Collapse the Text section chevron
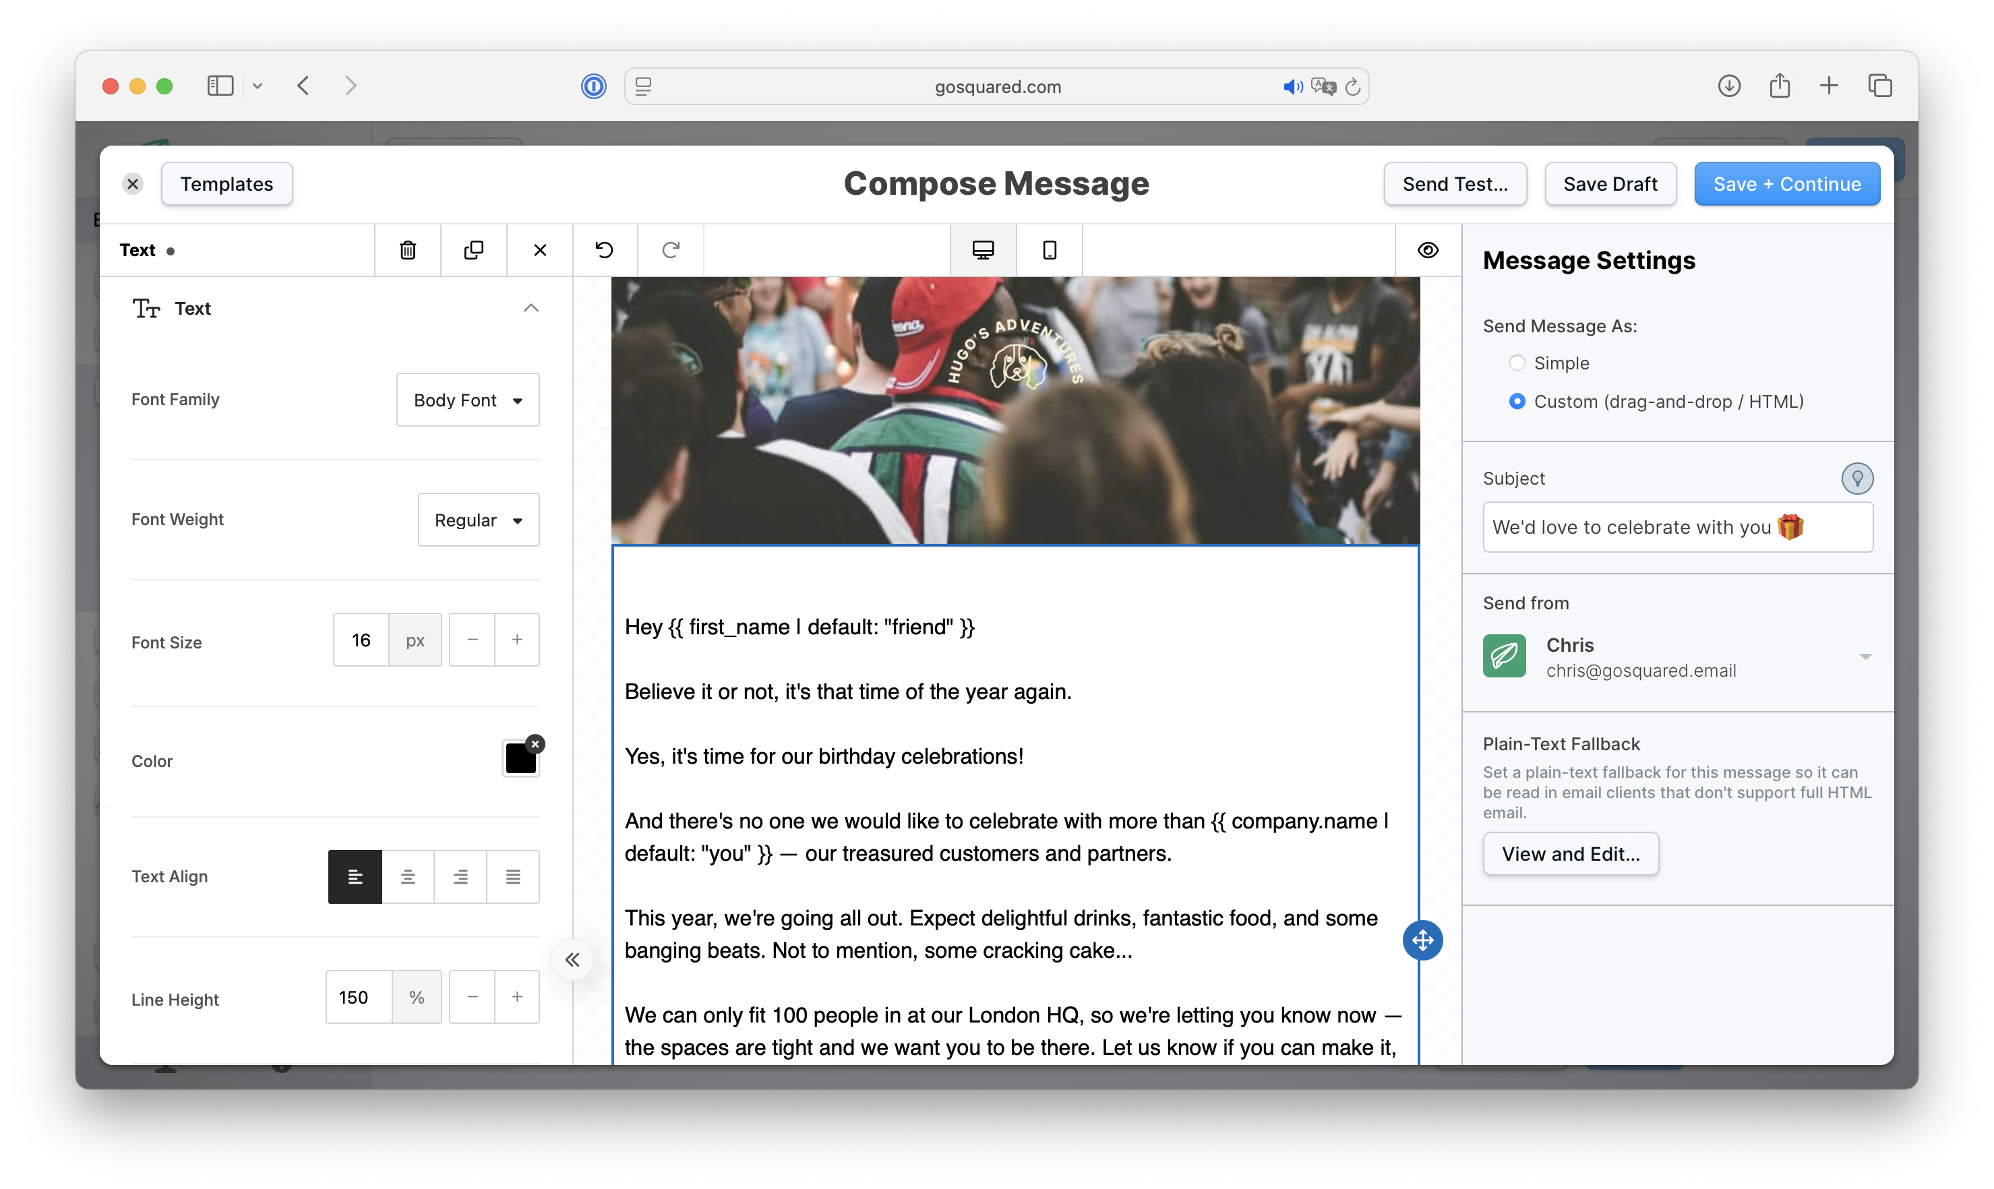The image size is (1994, 1189). [531, 309]
